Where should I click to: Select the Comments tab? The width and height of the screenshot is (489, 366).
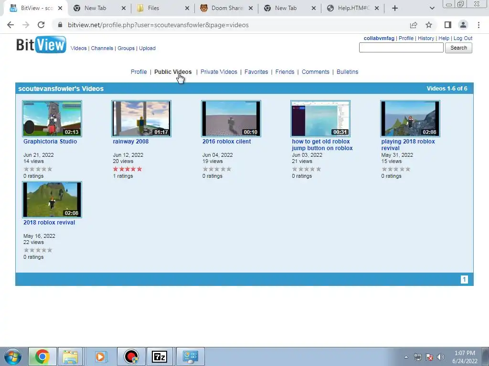tap(316, 72)
